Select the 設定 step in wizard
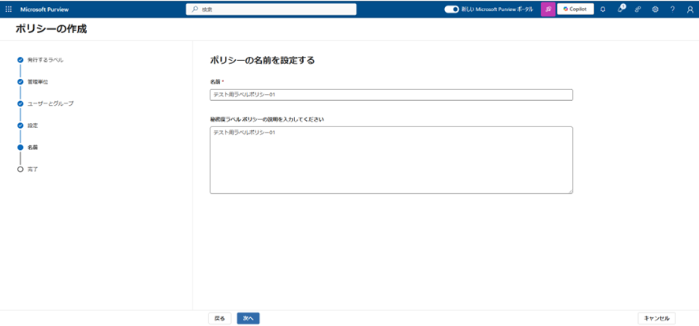 coord(32,126)
